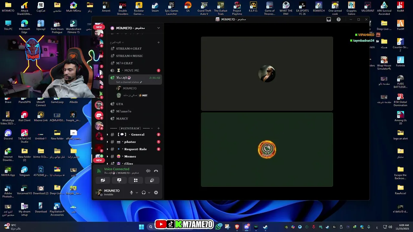Collapse the GENERAL category header
Screen dimensions: 413x232
131,128
